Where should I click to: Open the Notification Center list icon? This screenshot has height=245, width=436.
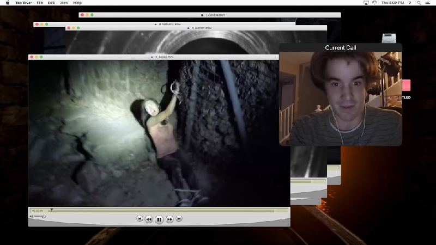coord(428,3)
